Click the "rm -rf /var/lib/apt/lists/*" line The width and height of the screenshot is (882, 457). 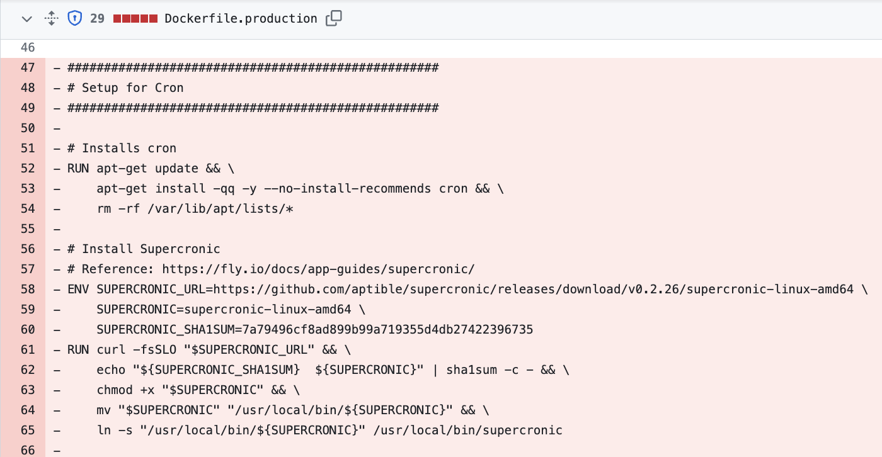click(195, 209)
